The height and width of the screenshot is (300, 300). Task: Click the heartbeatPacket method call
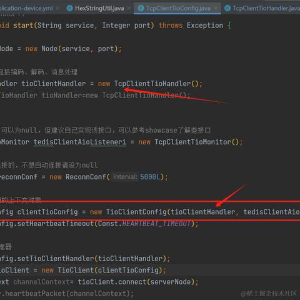pyautogui.click(x=35, y=294)
